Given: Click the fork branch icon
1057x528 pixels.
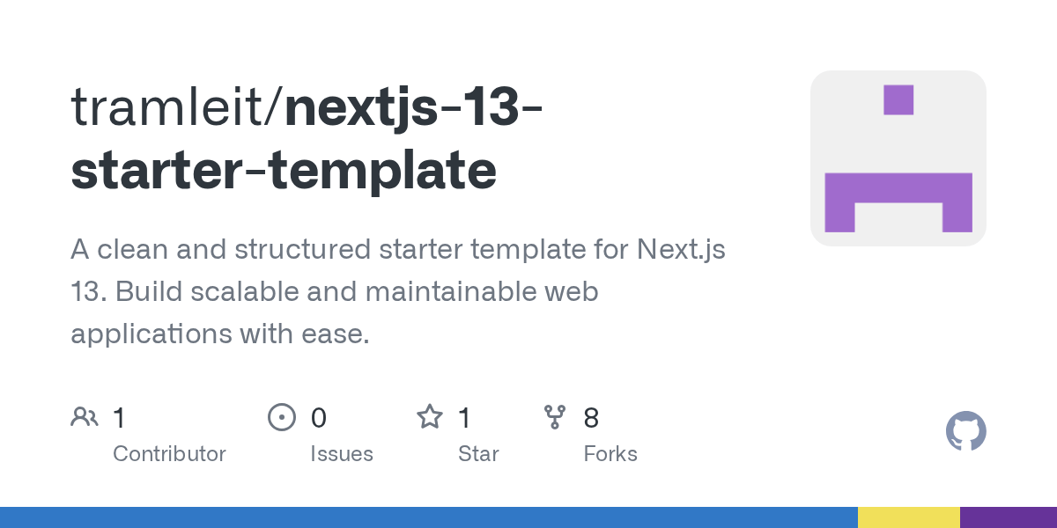Looking at the screenshot, I should (x=555, y=417).
